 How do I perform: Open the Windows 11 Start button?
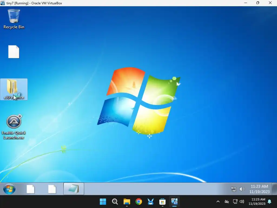pyautogui.click(x=103, y=201)
